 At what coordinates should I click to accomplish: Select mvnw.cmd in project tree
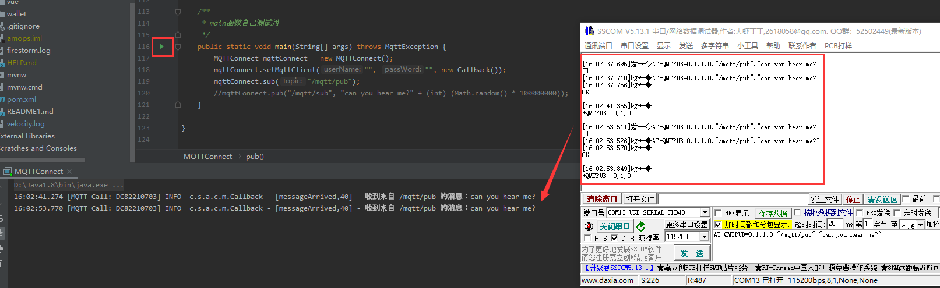tap(24, 87)
